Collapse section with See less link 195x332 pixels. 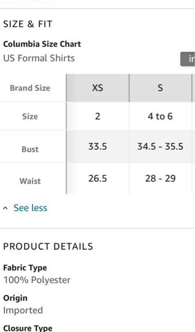click(x=30, y=208)
